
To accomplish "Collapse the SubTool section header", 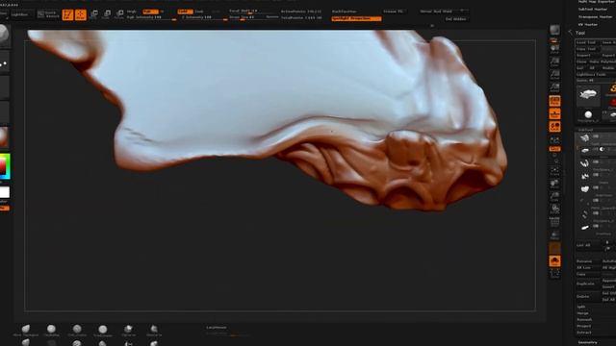I will [585, 130].
